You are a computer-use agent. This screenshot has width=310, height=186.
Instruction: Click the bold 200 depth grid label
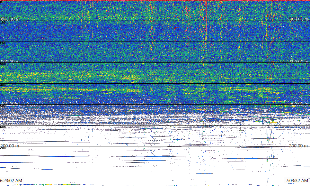[x=3, y=43]
